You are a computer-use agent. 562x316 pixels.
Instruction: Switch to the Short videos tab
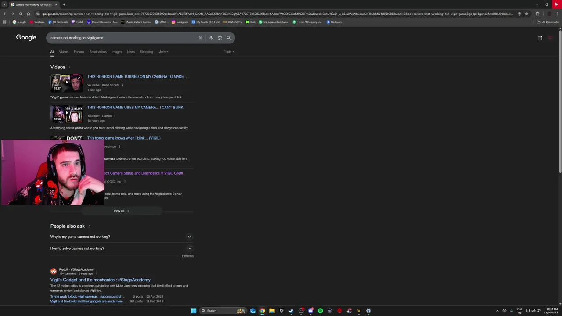click(x=98, y=52)
